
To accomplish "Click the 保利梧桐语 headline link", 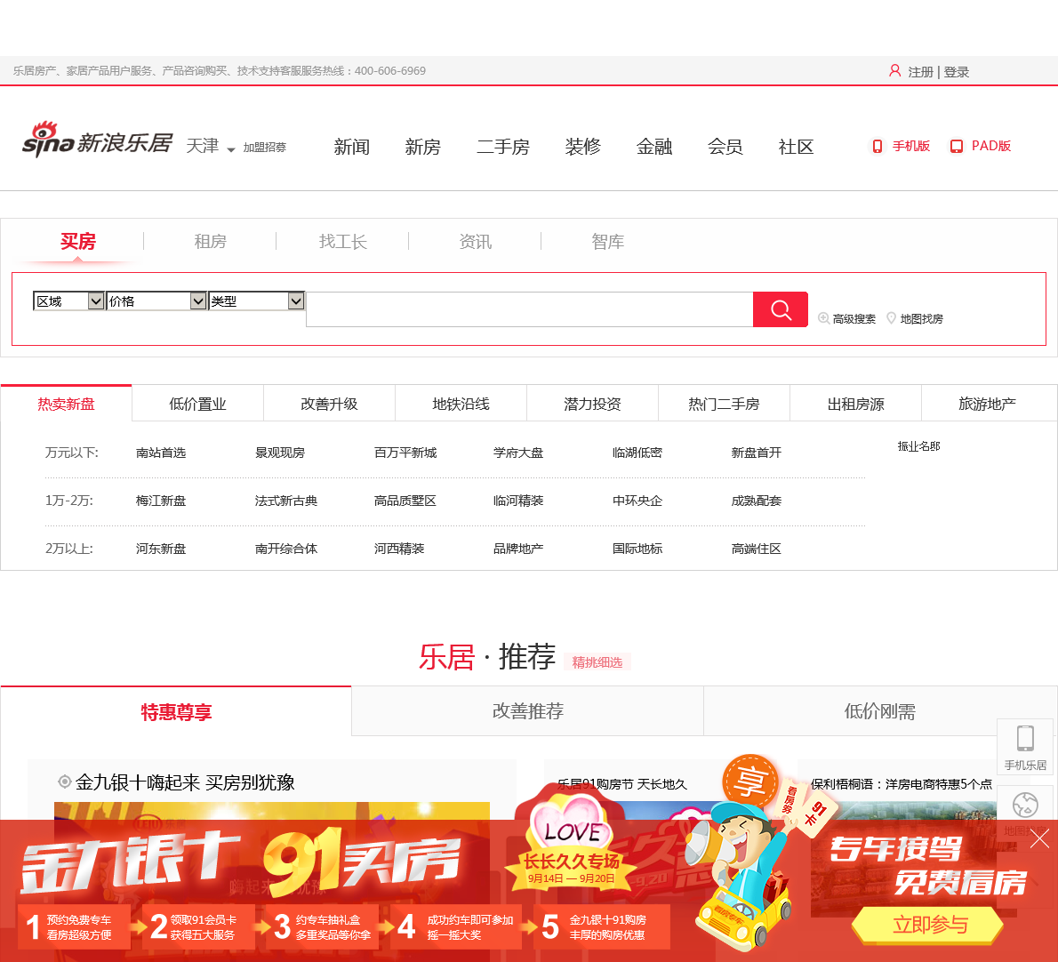I will 902,784.
